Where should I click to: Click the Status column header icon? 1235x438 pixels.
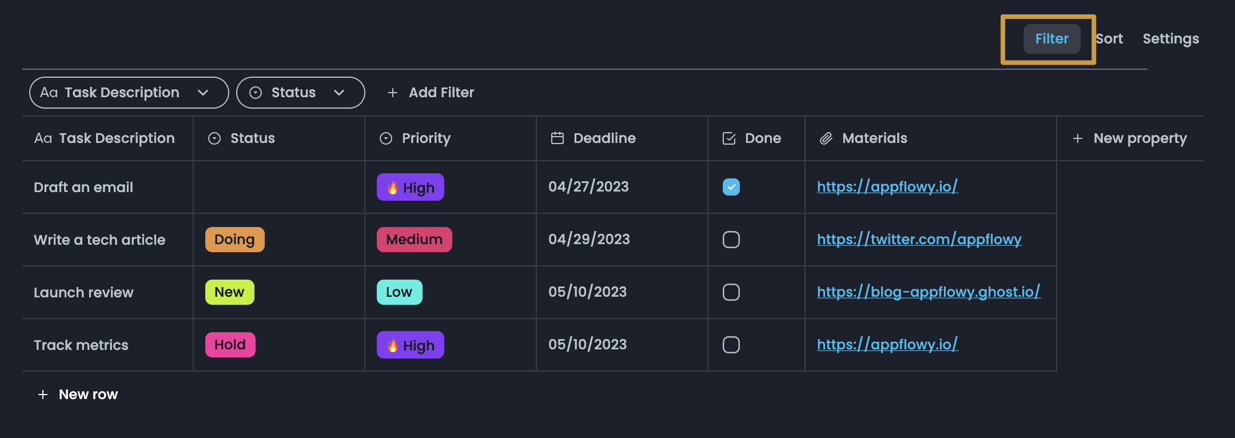[x=214, y=138]
